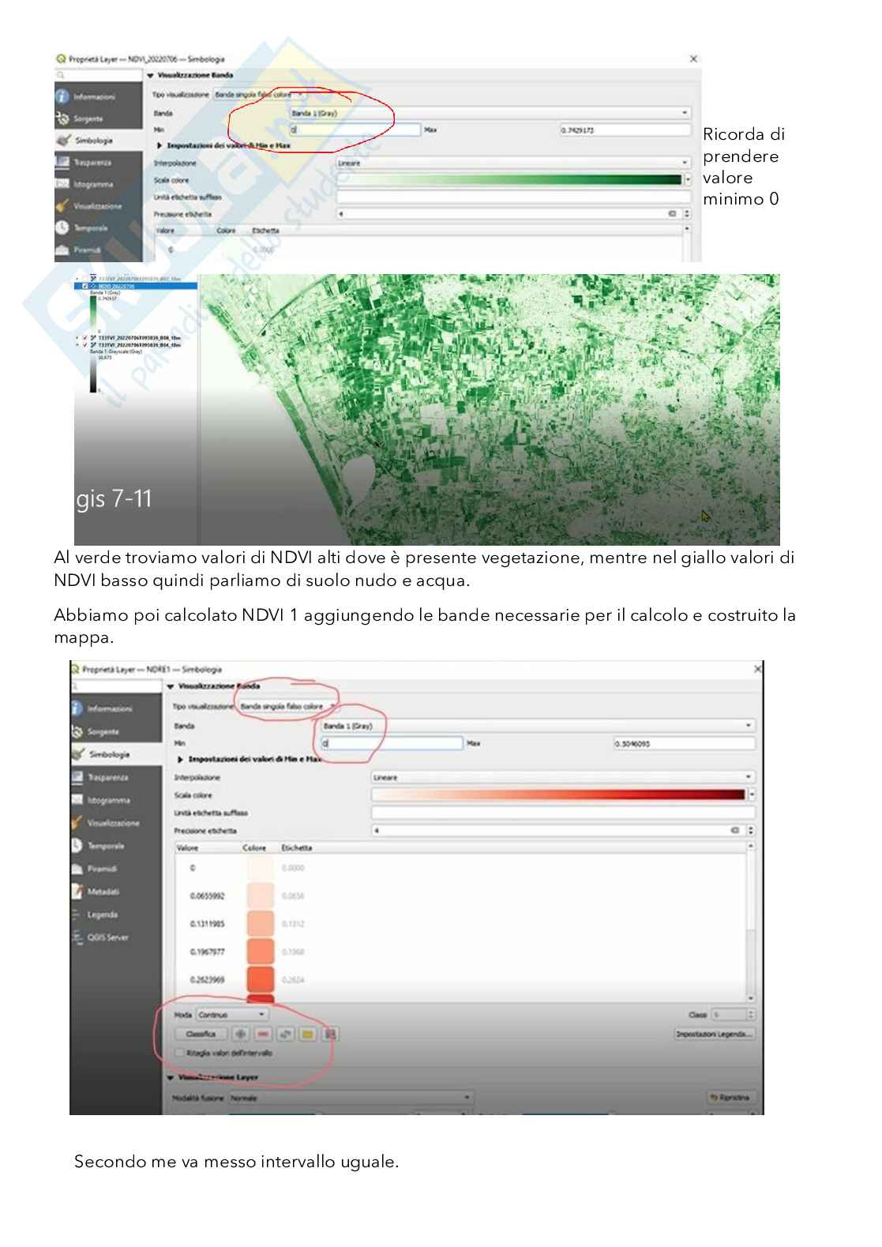Screen dimensions: 882x1247
Task: Click red remove selected row icon
Action: [264, 1034]
